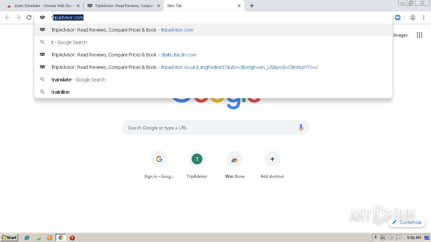Select the 'translate' search suggestion
431x242 pixels.
[x=213, y=80]
